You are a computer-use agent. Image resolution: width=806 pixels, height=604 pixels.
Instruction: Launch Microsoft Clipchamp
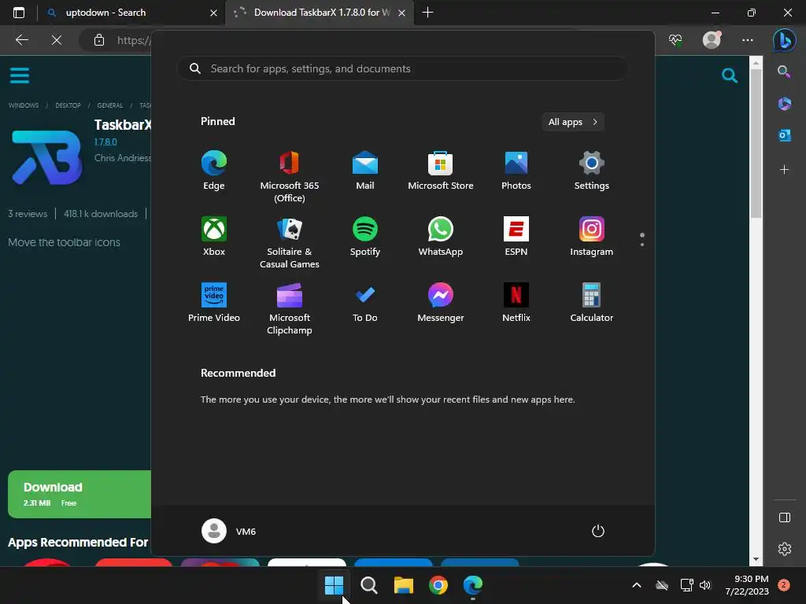(290, 309)
